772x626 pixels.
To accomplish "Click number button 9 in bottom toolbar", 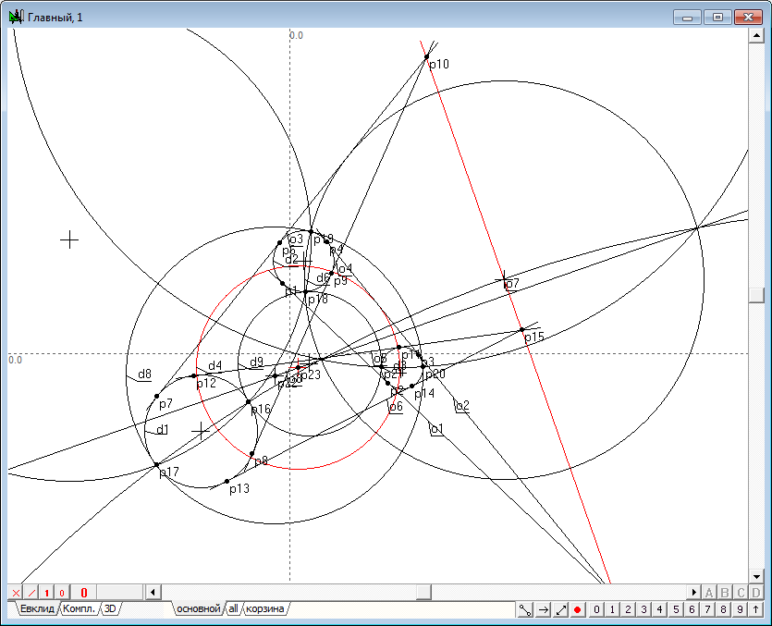I will click(x=740, y=609).
